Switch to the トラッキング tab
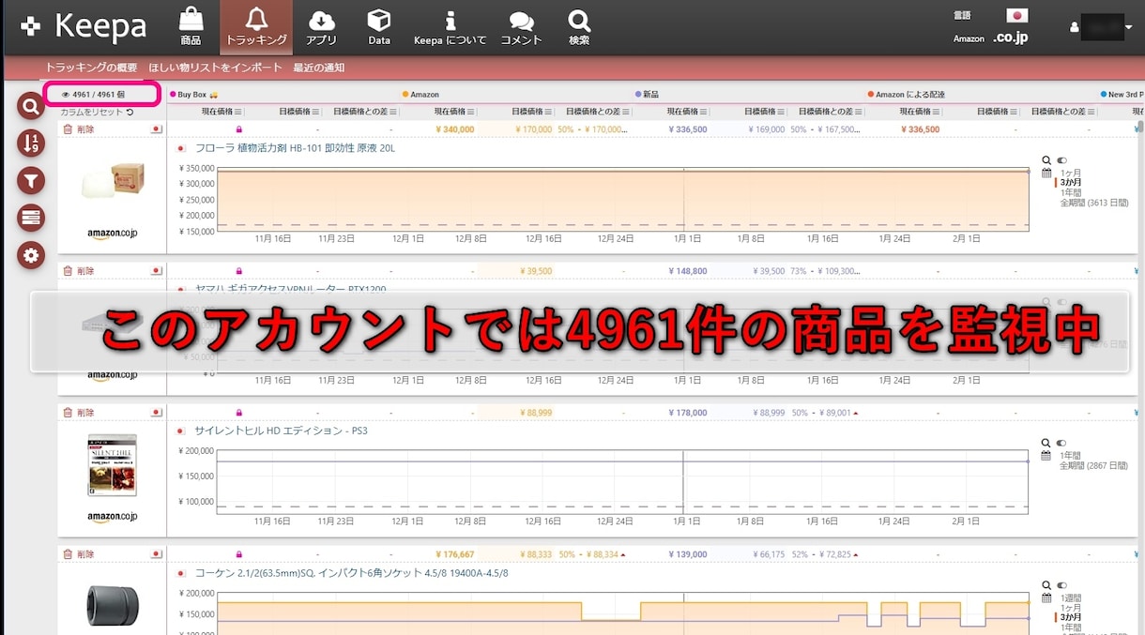The image size is (1145, 635). point(256,27)
